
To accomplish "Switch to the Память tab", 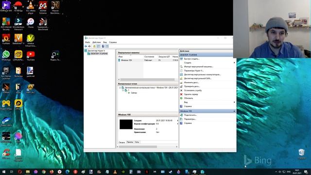I will 130,142.
